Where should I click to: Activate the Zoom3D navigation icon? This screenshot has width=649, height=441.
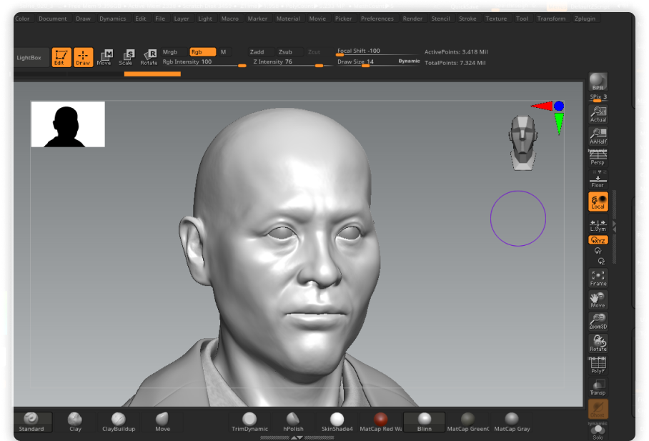(x=598, y=321)
